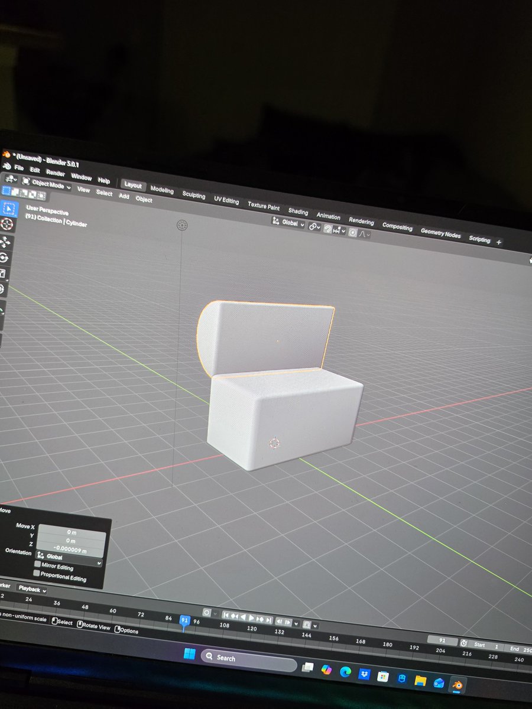
Task: Open the pivot point dropdown
Action: tap(314, 227)
